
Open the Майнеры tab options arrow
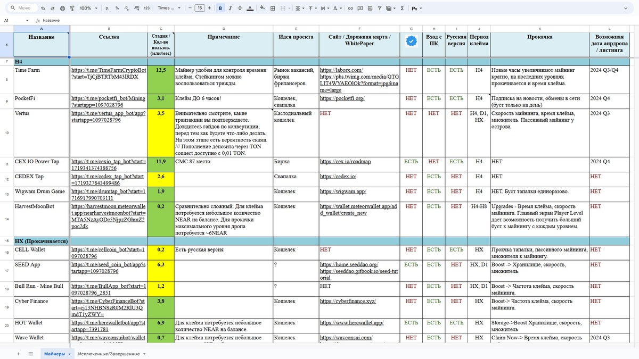pyautogui.click(x=69, y=354)
